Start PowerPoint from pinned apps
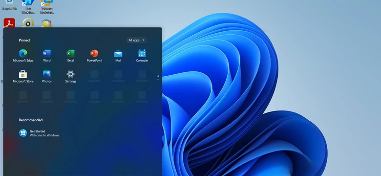381x176 pixels. (x=94, y=56)
